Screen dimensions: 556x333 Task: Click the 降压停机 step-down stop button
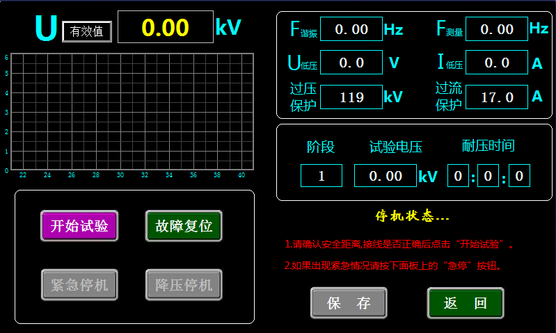click(x=184, y=285)
